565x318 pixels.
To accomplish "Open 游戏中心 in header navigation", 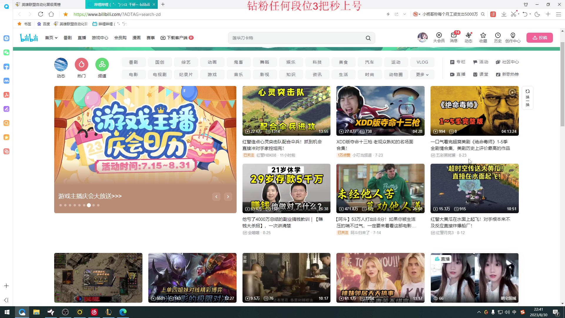I will pyautogui.click(x=100, y=38).
